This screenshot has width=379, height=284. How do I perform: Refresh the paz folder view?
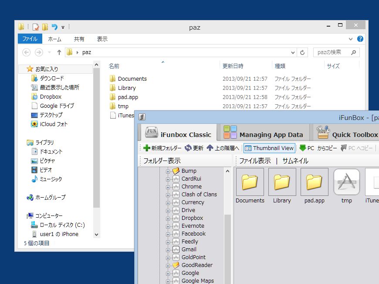click(302, 52)
